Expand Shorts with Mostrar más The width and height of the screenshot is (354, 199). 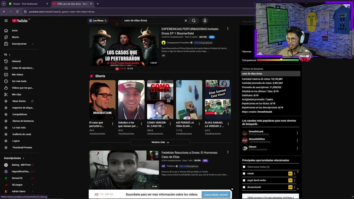160,142
